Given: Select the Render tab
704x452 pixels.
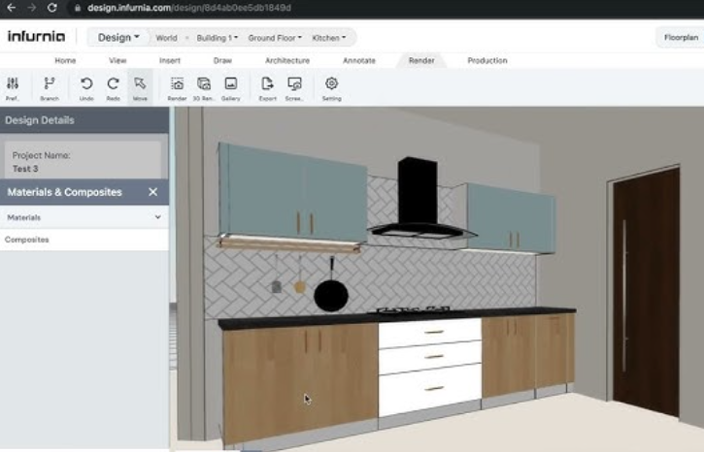Looking at the screenshot, I should (421, 60).
